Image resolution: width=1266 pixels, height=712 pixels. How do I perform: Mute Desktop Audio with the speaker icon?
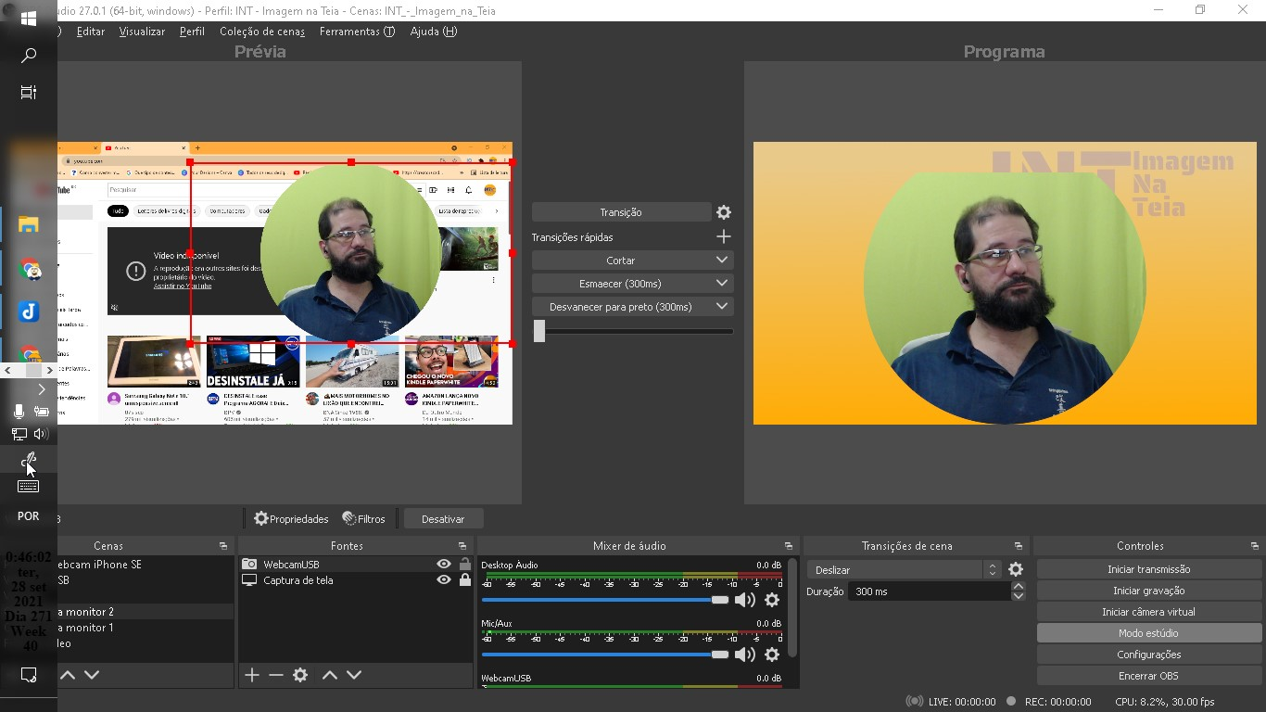point(745,600)
